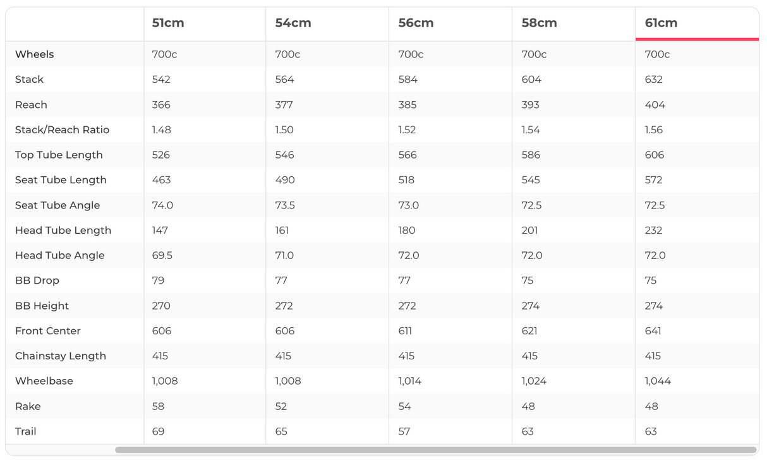This screenshot has height=463, width=767.
Task: Click the Trail row label
Action: pos(26,431)
